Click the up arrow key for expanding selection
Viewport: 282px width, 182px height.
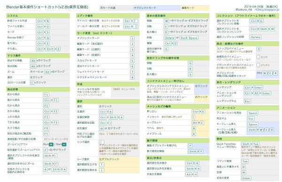tap(102, 165)
